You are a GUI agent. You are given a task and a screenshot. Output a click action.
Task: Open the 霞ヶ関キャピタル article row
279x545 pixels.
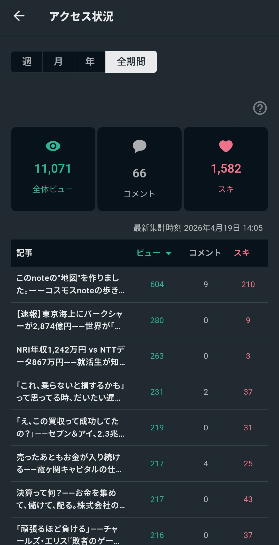pyautogui.click(x=139, y=464)
